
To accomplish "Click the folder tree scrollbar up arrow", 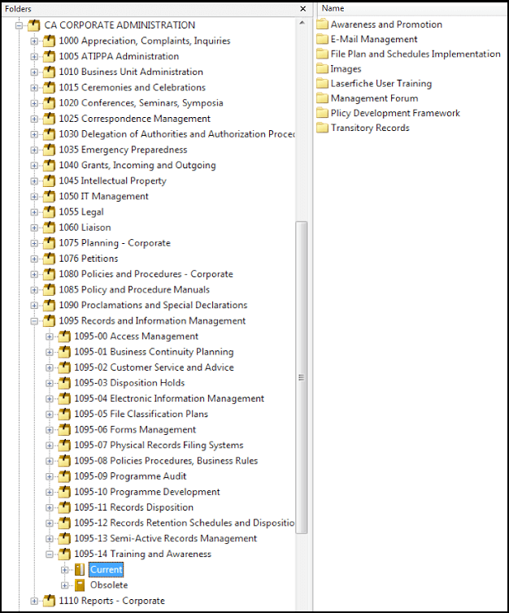I will [302, 23].
